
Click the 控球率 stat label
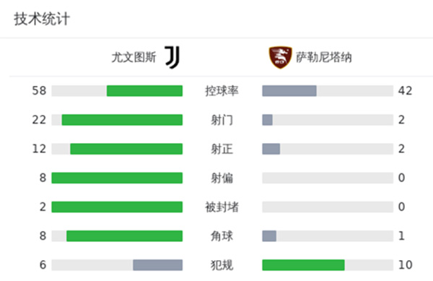222,91
